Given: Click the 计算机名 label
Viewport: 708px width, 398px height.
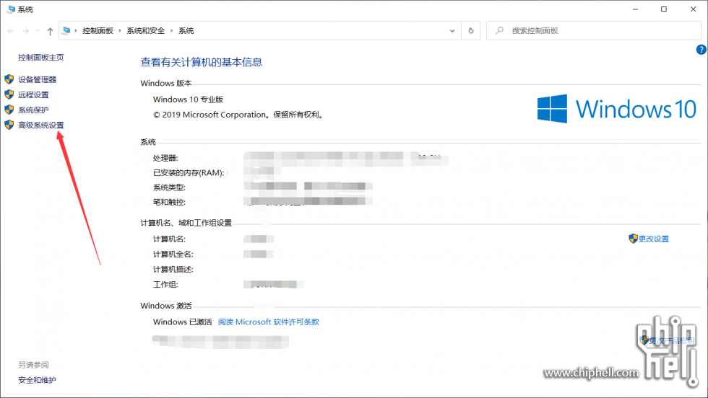Looking at the screenshot, I should pos(169,239).
